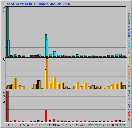Viewport: 132px width, 128px height.
Task: Click the title 'Tages-Statistik im Monat Januar 2026'
Action: coord(37,4)
